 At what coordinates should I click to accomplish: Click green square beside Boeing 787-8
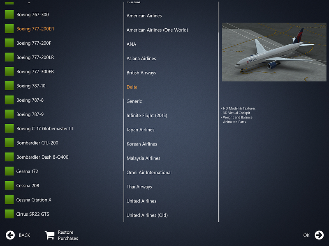click(9, 100)
